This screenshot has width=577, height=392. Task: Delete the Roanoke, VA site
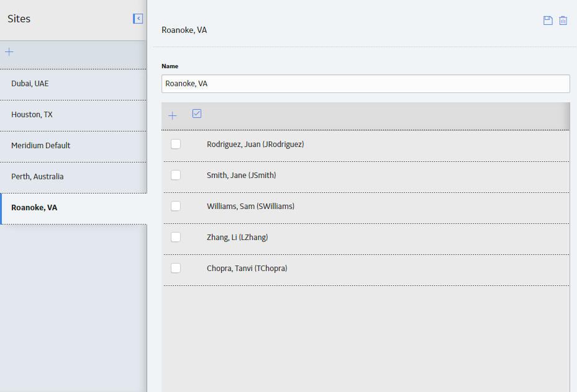[563, 20]
